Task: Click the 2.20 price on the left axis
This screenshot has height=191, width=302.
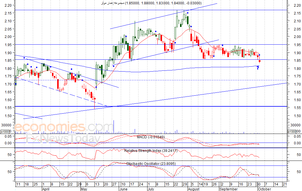Action: point(8,6)
